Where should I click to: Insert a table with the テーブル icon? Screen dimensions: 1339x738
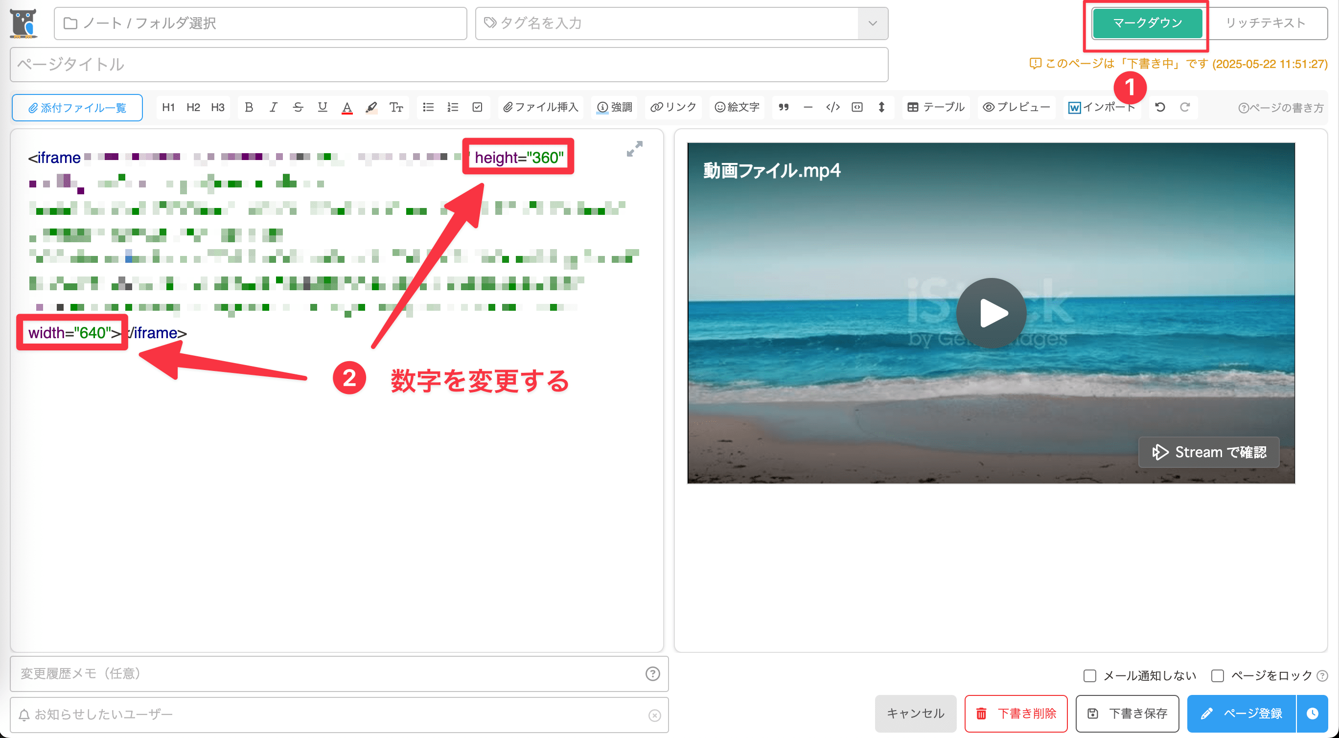tap(934, 108)
